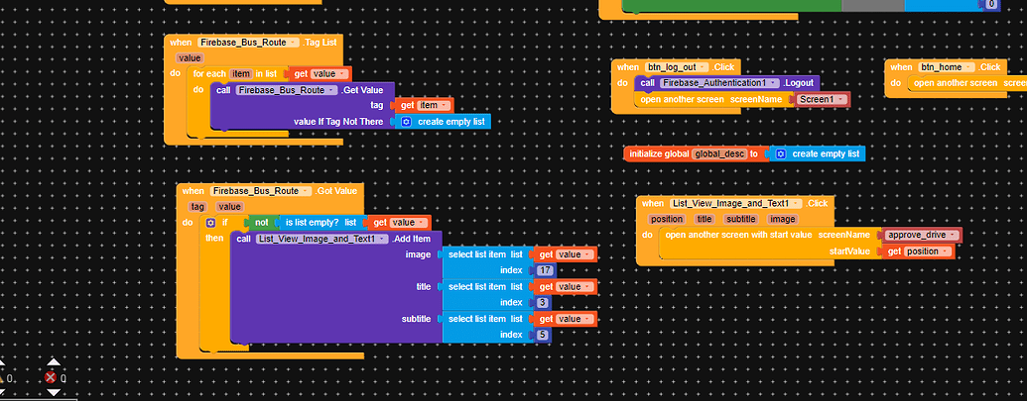This screenshot has width=1027, height=401.
Task: Click 'value' parameter of Tag List event
Action: [189, 58]
